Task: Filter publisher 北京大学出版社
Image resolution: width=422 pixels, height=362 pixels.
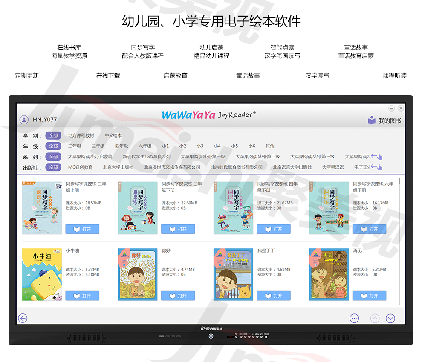Action: point(118,167)
